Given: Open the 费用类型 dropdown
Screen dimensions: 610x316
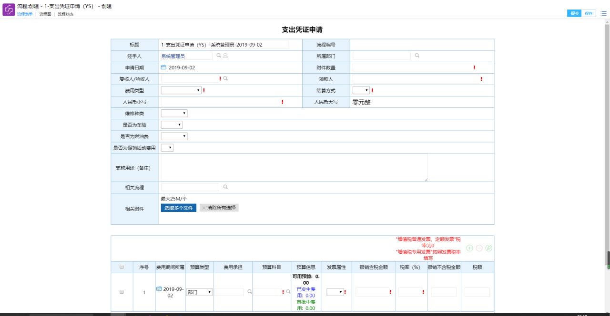Looking at the screenshot, I should 181,90.
